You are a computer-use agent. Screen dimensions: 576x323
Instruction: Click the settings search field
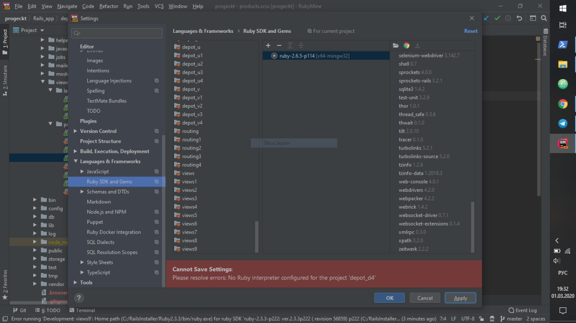point(117,33)
